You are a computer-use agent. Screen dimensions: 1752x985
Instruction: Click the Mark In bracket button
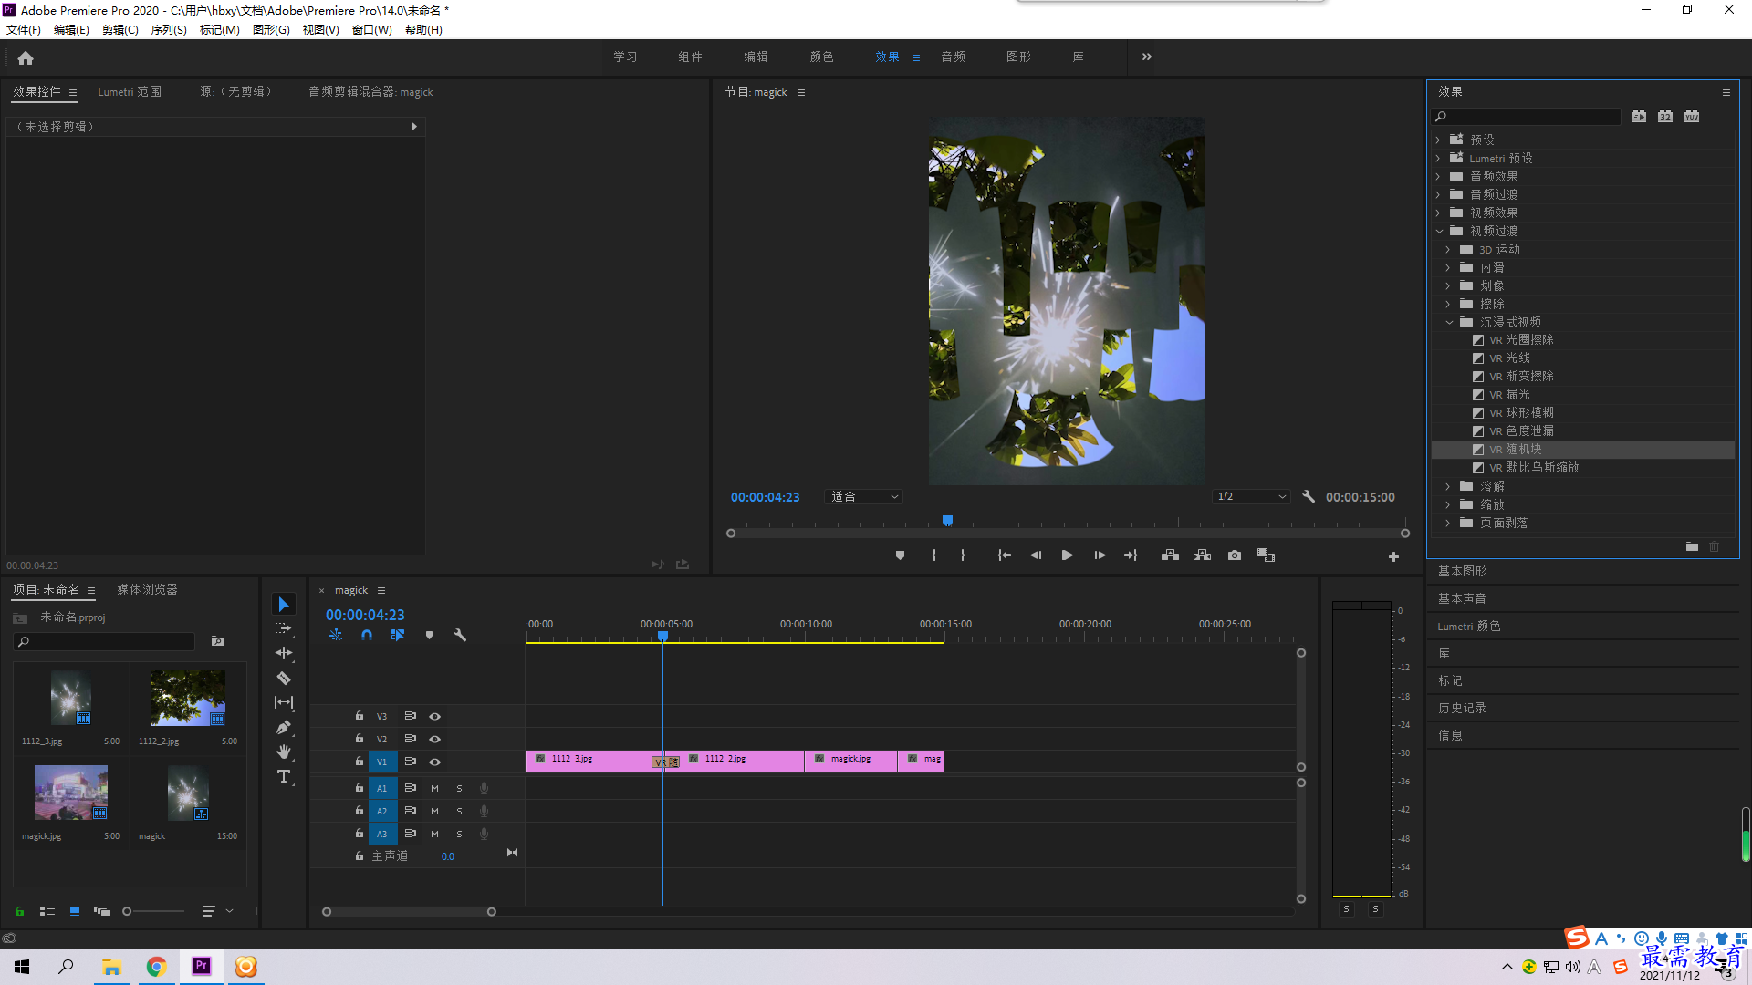(933, 555)
